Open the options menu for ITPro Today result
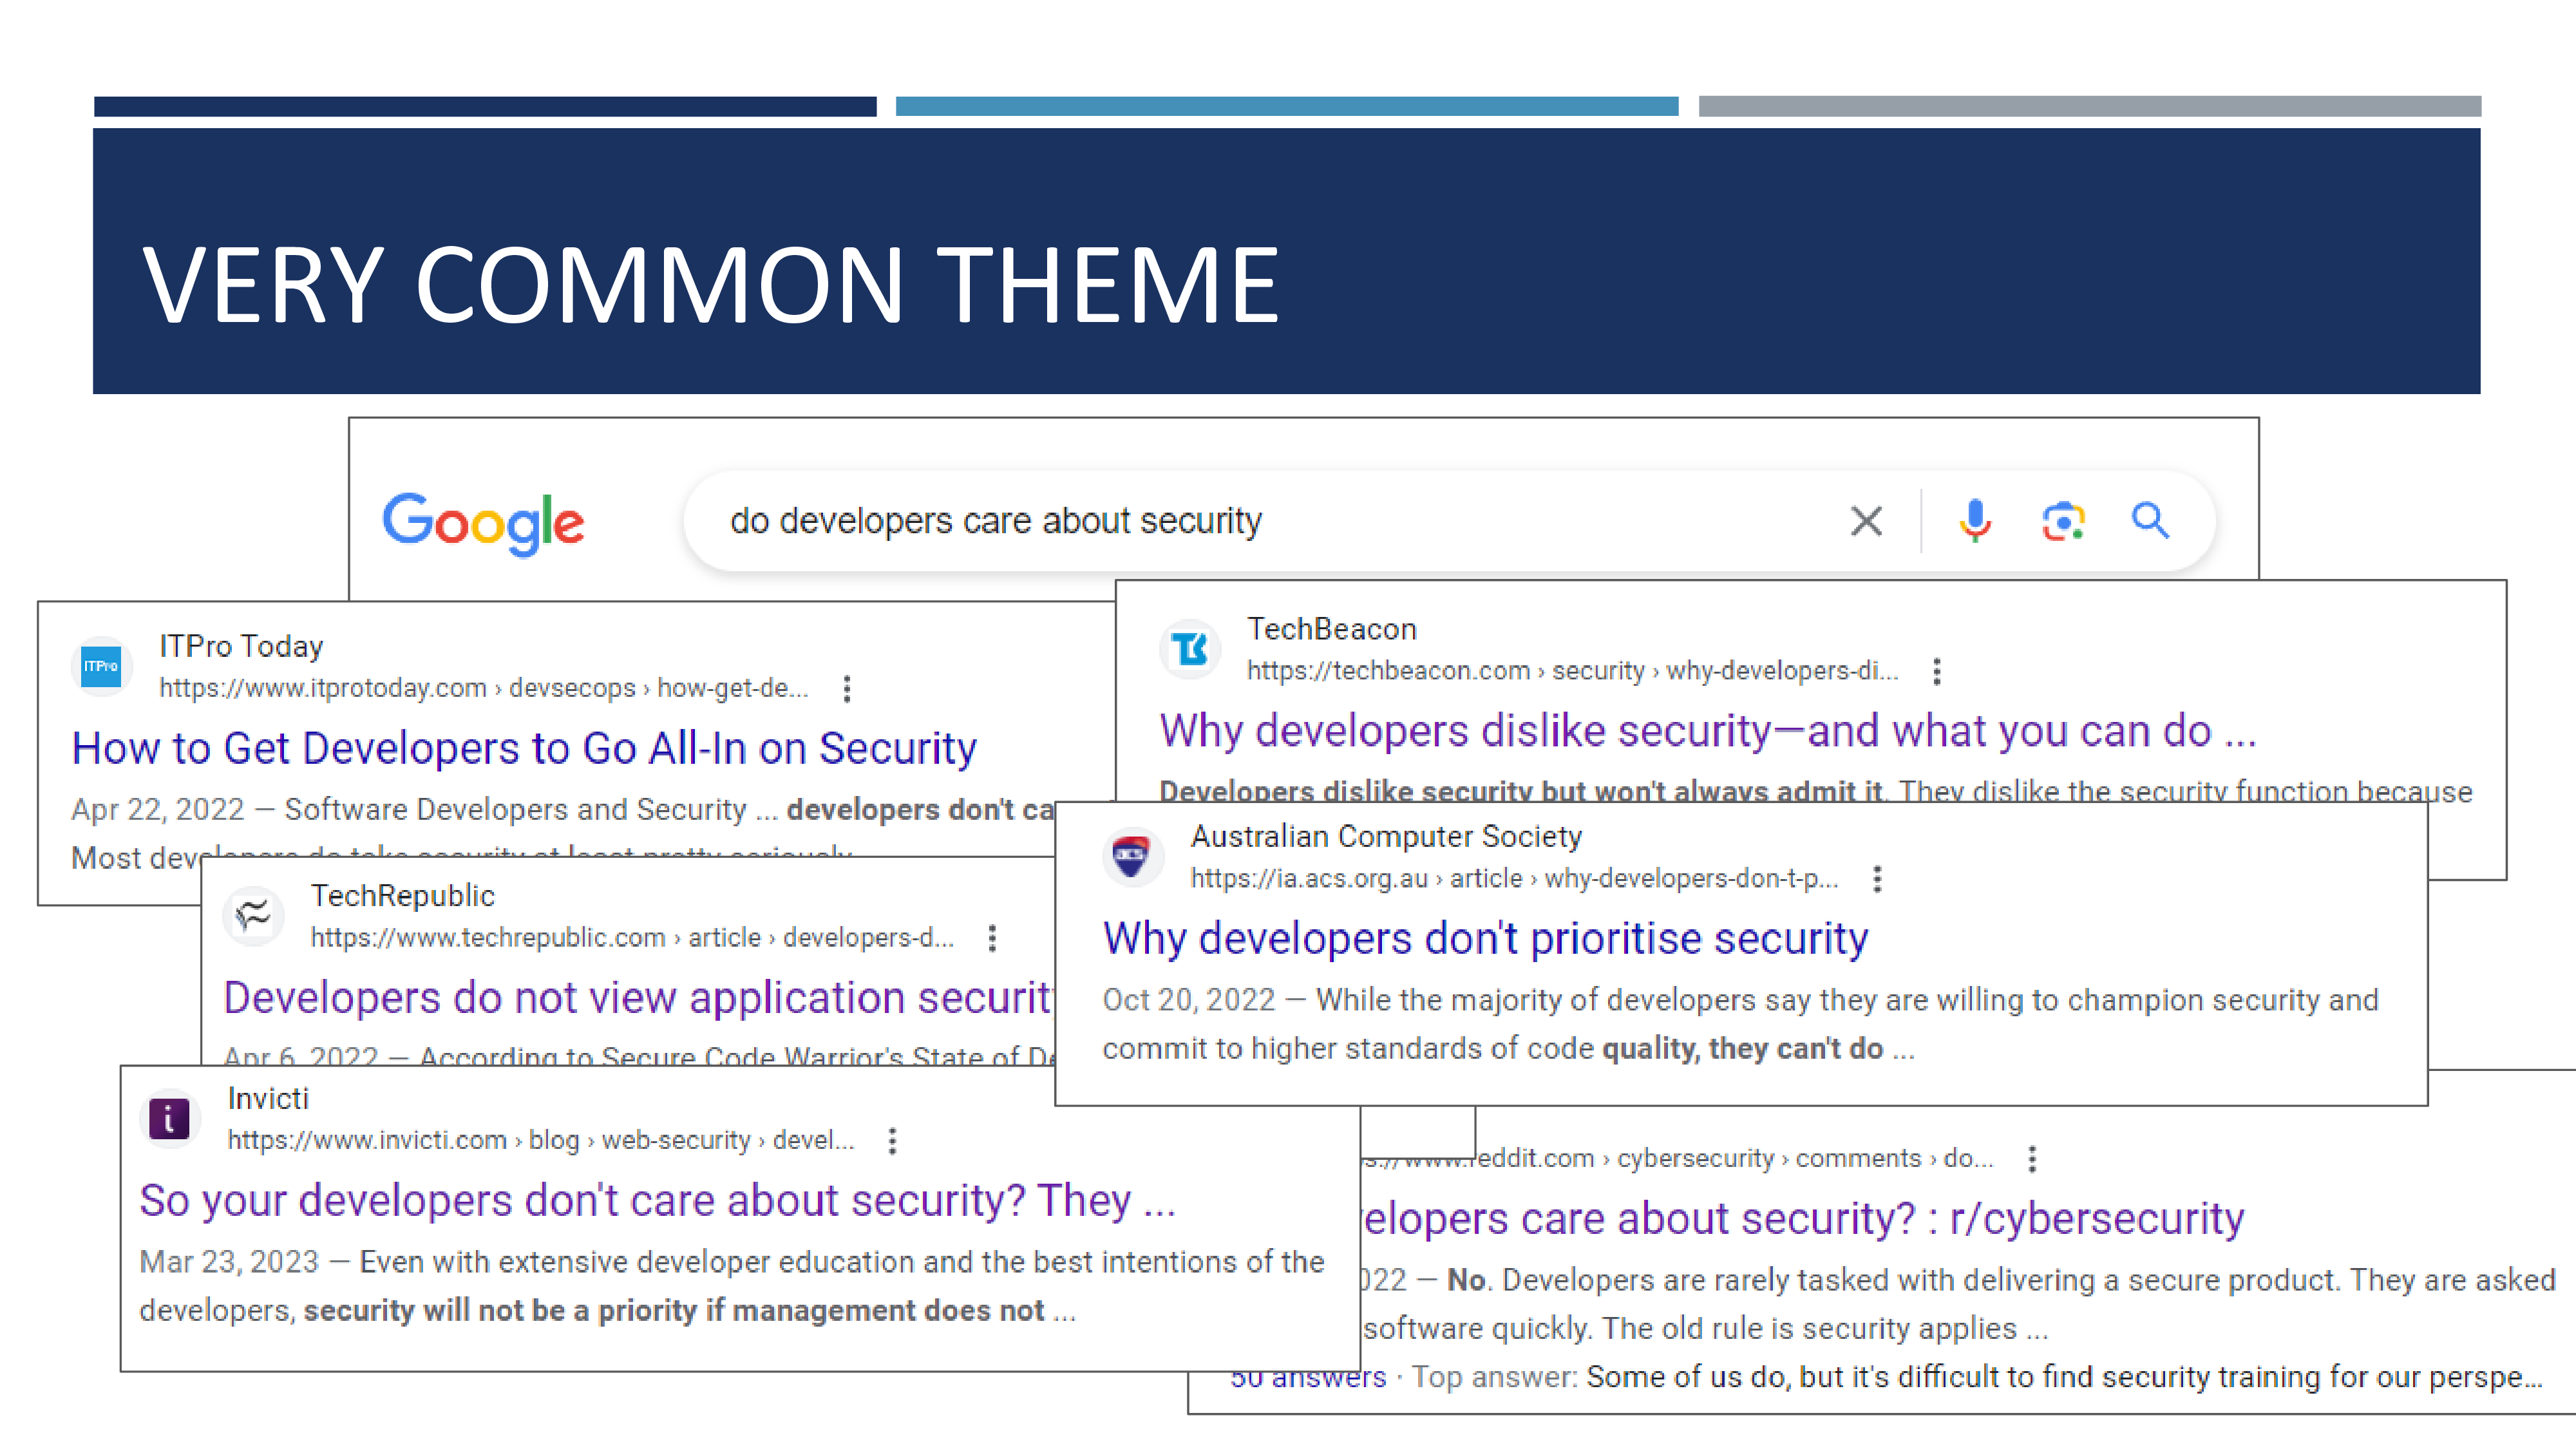The height and width of the screenshot is (1449, 2576). tap(847, 688)
